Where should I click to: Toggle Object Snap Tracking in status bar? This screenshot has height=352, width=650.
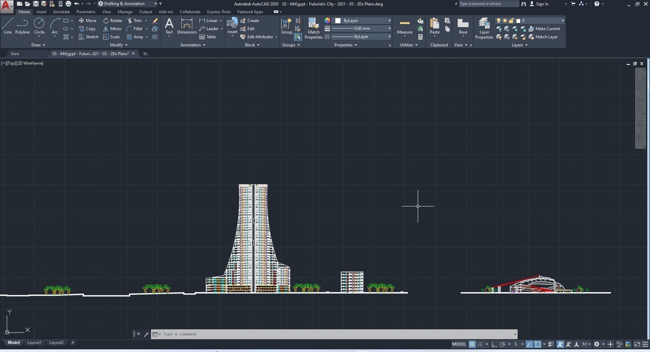pos(529,344)
